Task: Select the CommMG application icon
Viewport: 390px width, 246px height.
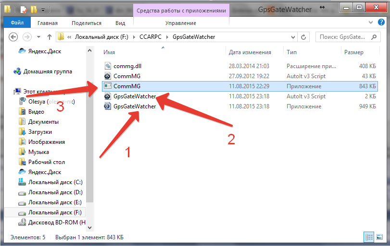Action: tap(107, 86)
